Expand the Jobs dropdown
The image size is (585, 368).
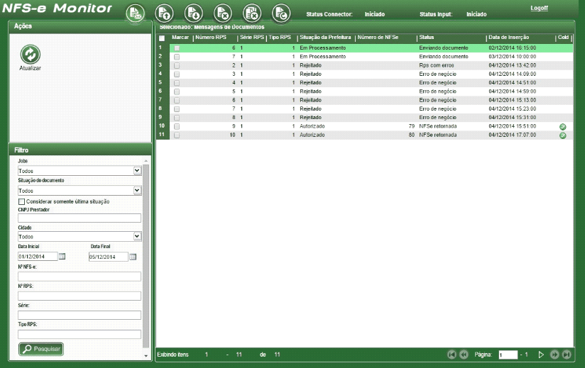[137, 171]
